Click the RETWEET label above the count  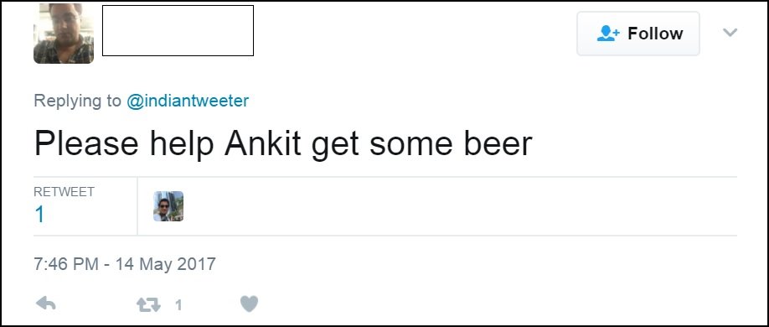point(64,191)
